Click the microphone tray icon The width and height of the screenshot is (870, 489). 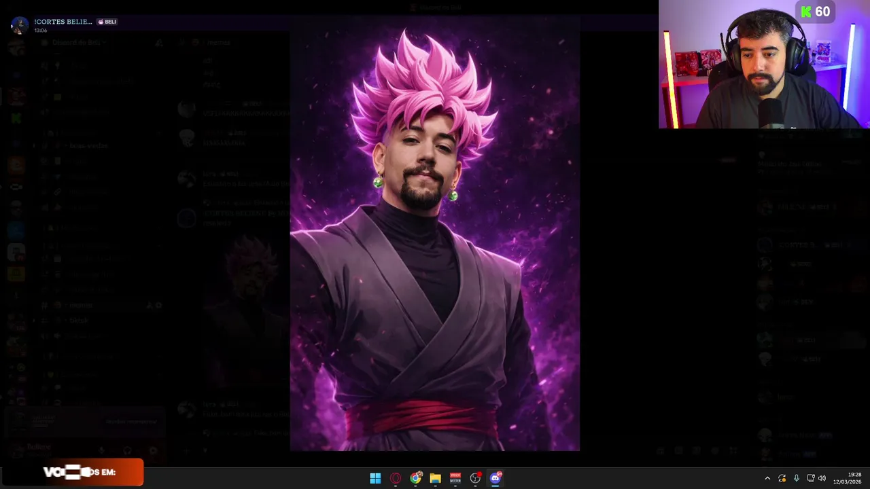click(x=797, y=478)
